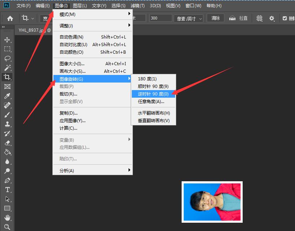Pick the Zoom tool
This screenshot has height=231, width=295.
pyautogui.click(x=7, y=227)
